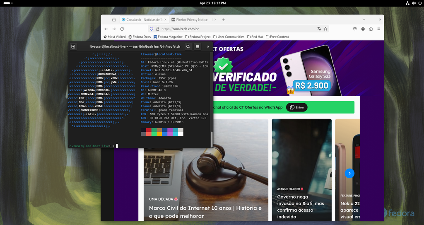
Task: Click 'DE: GNOME 46.0' line
Action: coord(153,90)
